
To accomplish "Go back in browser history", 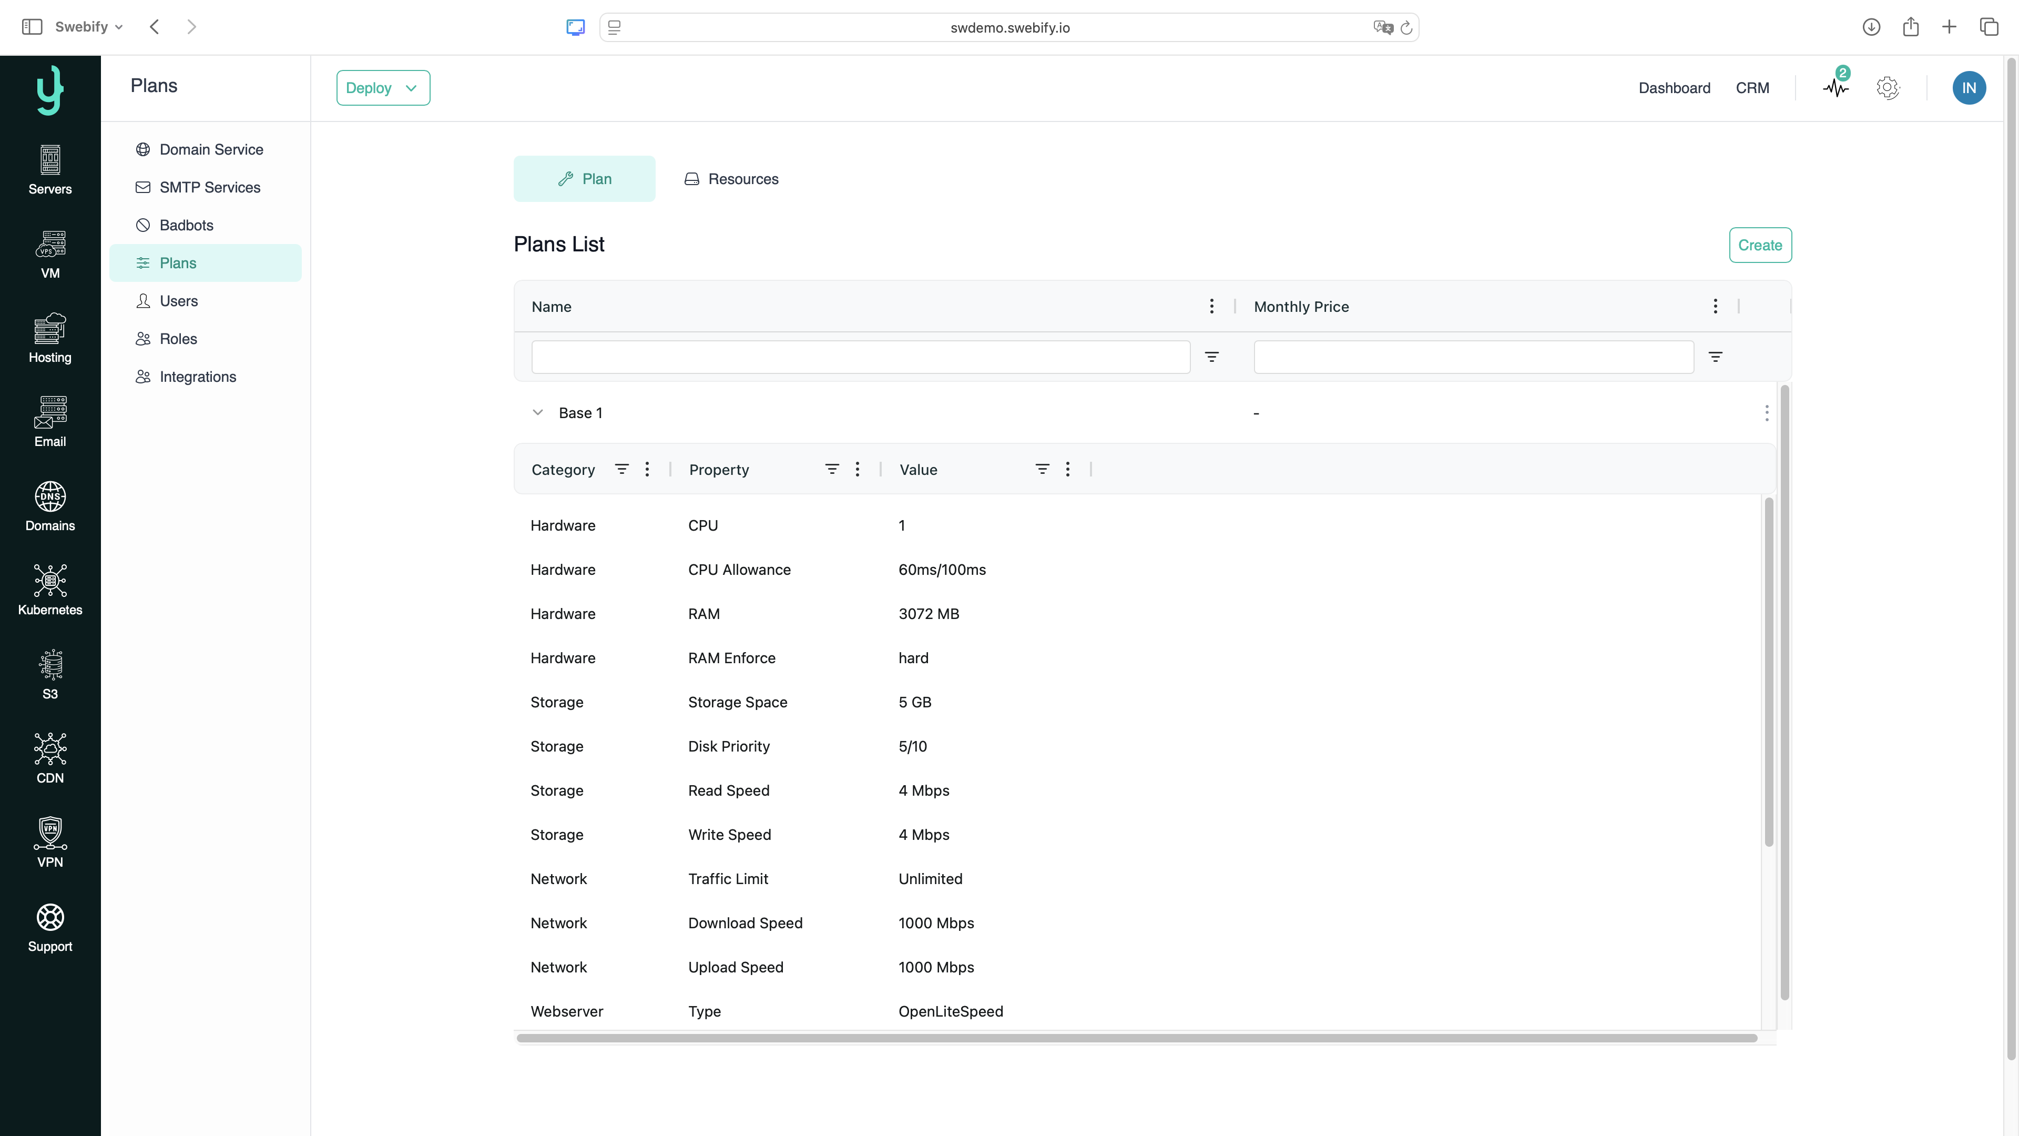I will [x=155, y=27].
